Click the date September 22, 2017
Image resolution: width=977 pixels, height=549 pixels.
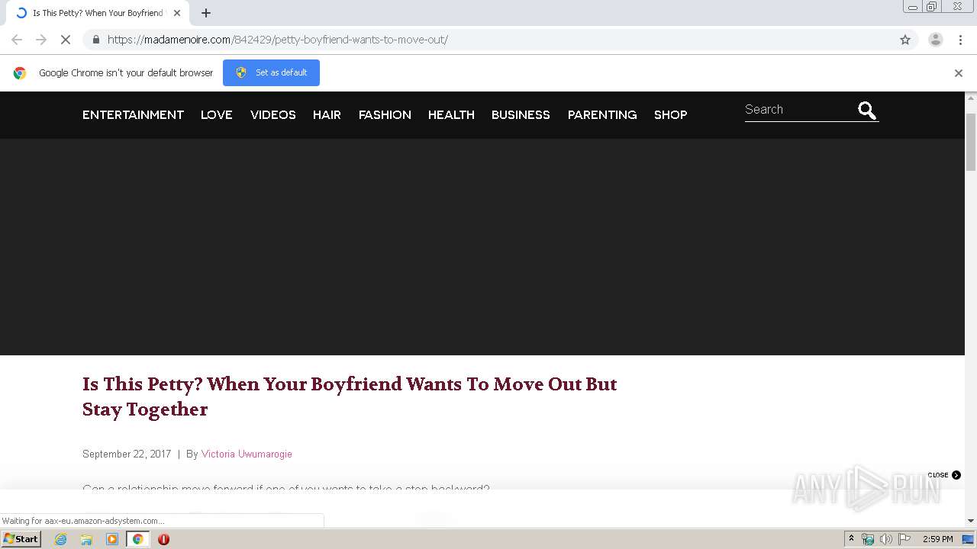click(127, 454)
